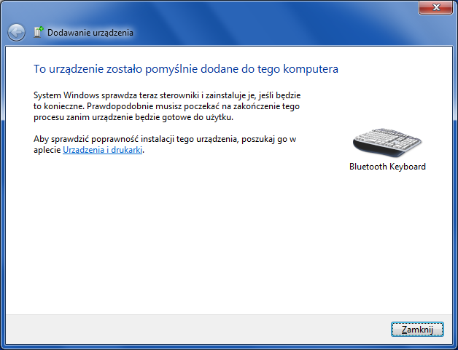The height and width of the screenshot is (350, 458).
Task: Click the blue success heading text
Action: [x=186, y=69]
